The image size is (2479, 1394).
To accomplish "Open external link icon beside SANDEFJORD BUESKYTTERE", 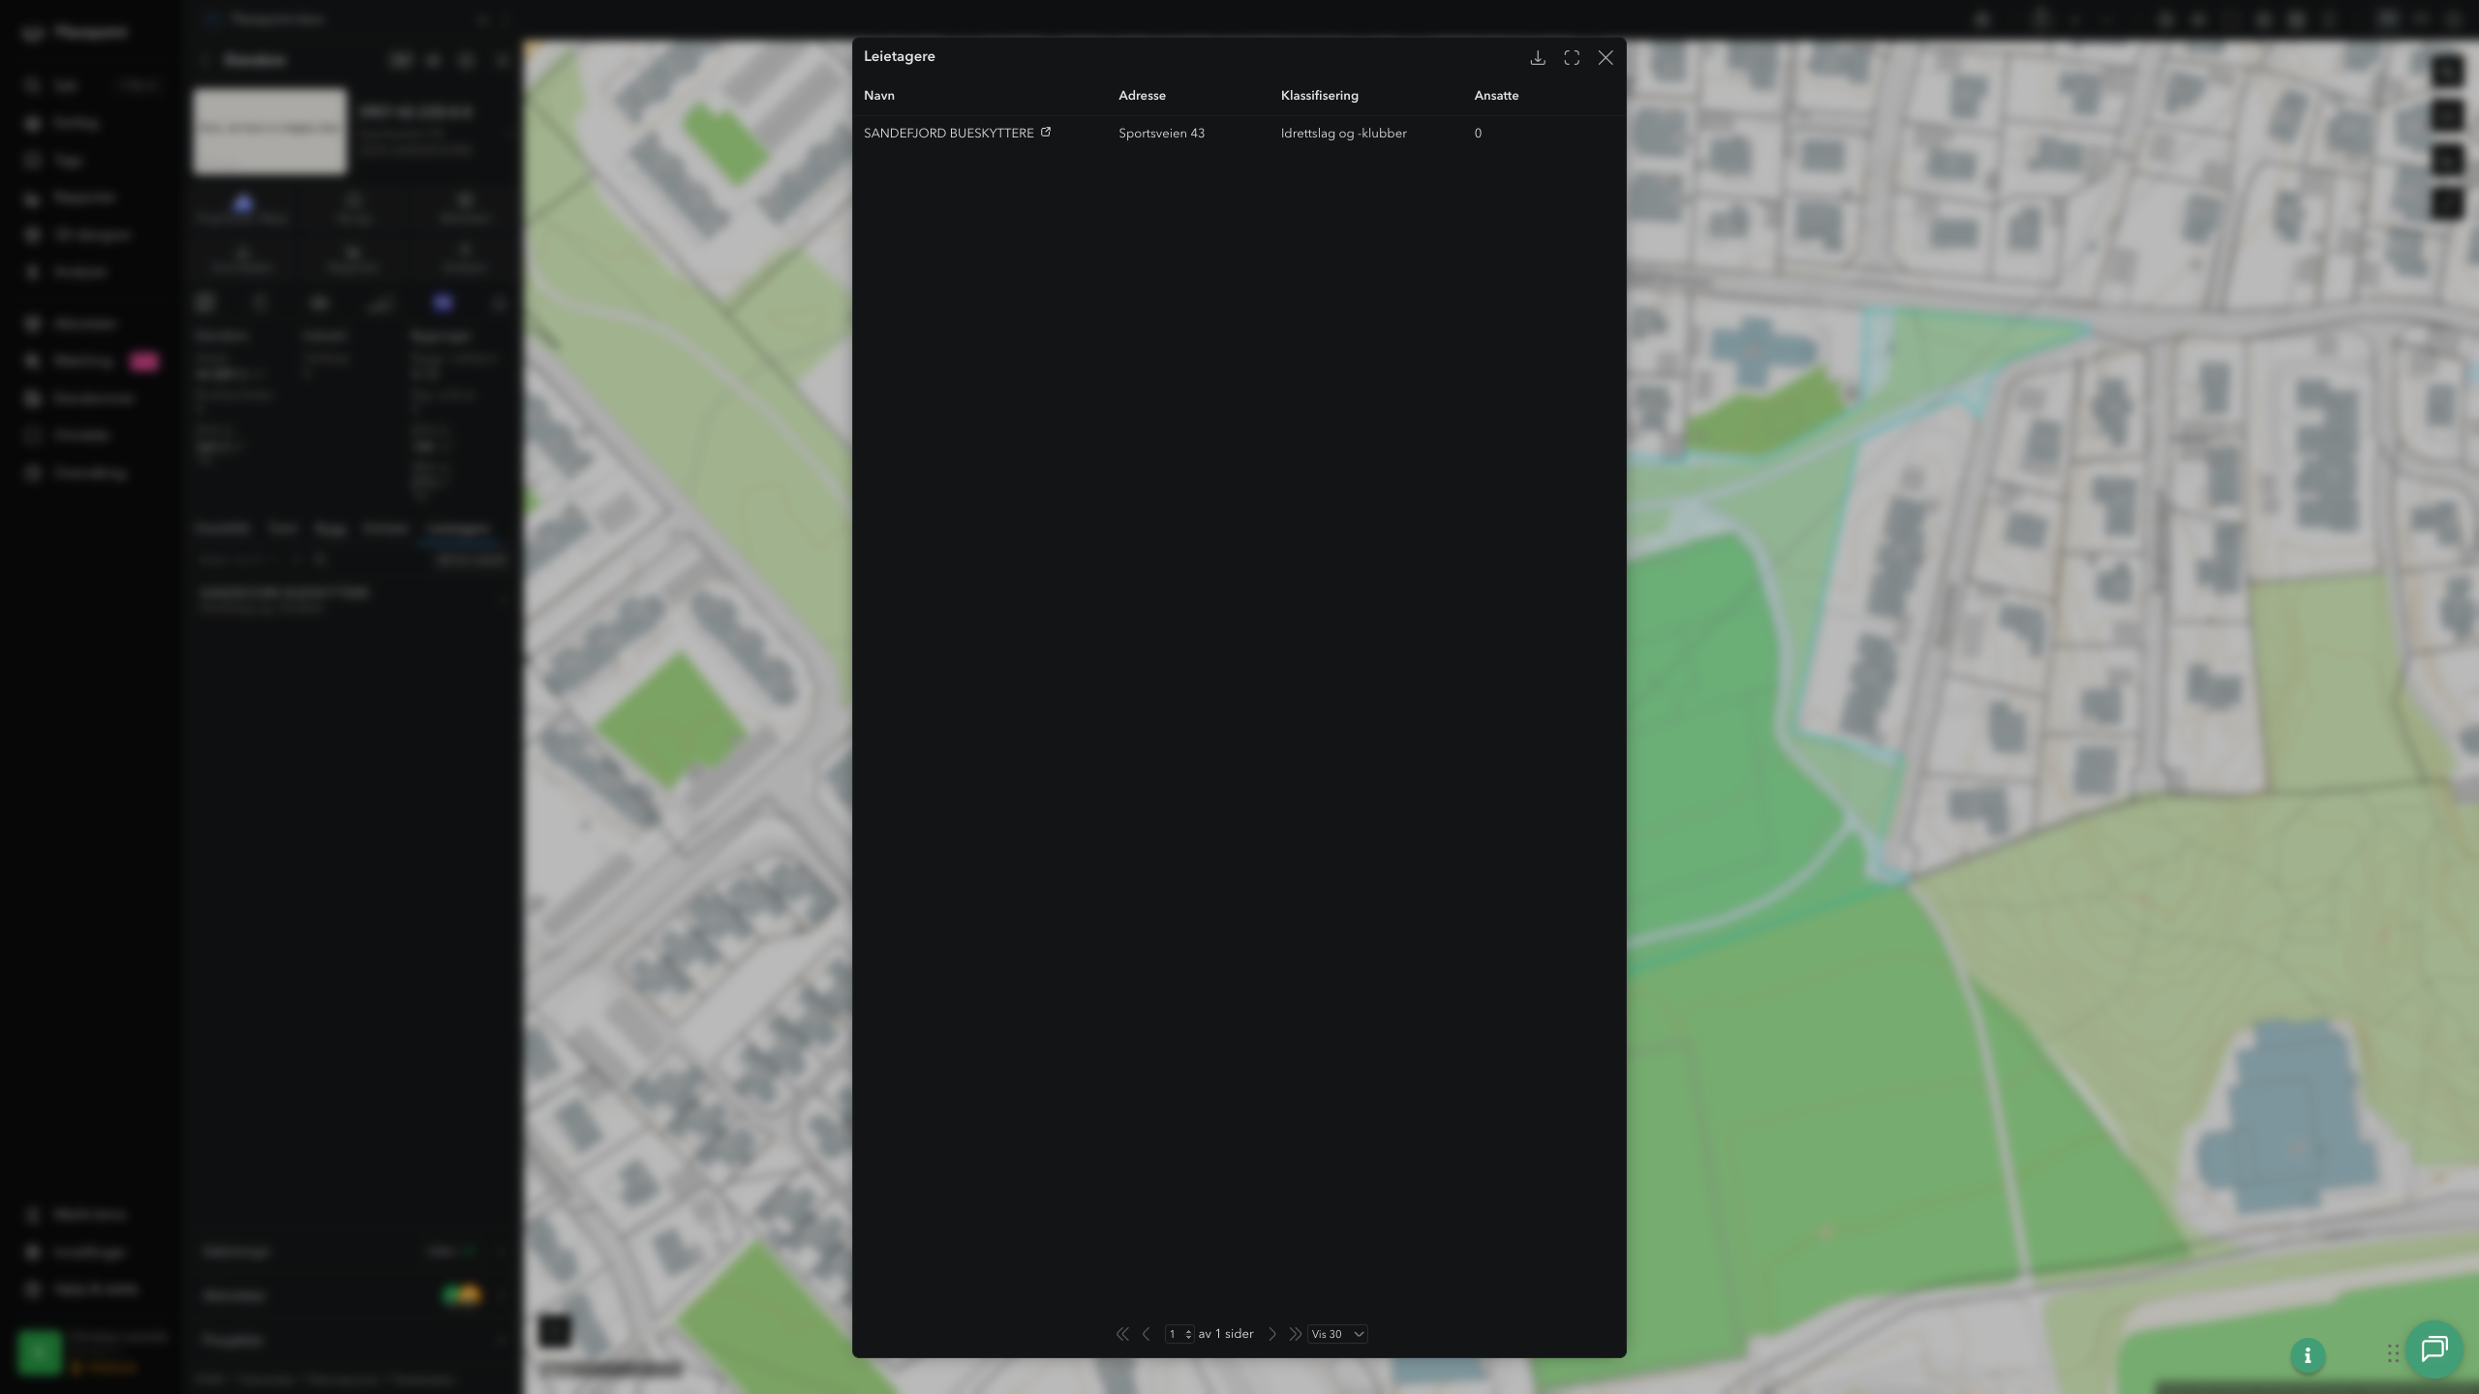I will [x=1046, y=133].
